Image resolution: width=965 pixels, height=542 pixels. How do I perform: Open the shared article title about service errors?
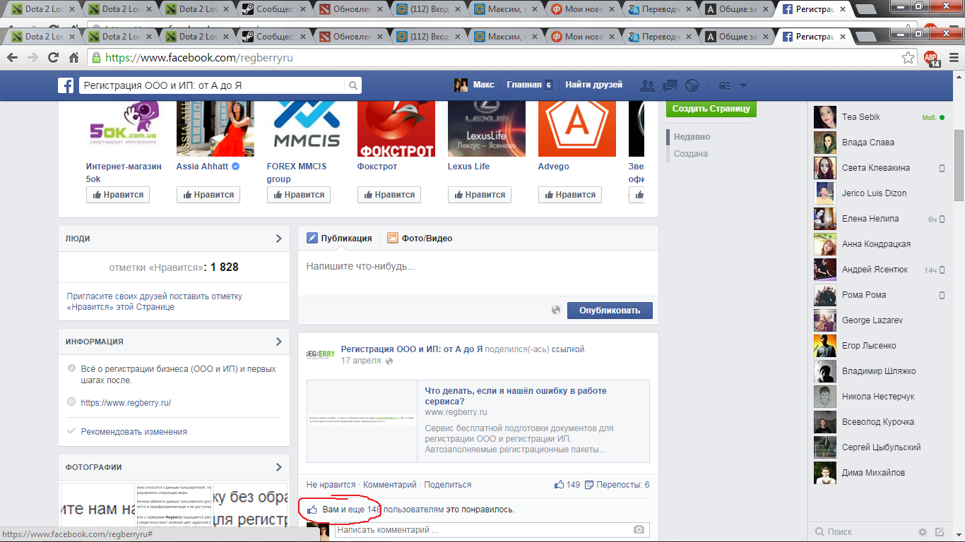tap(516, 397)
